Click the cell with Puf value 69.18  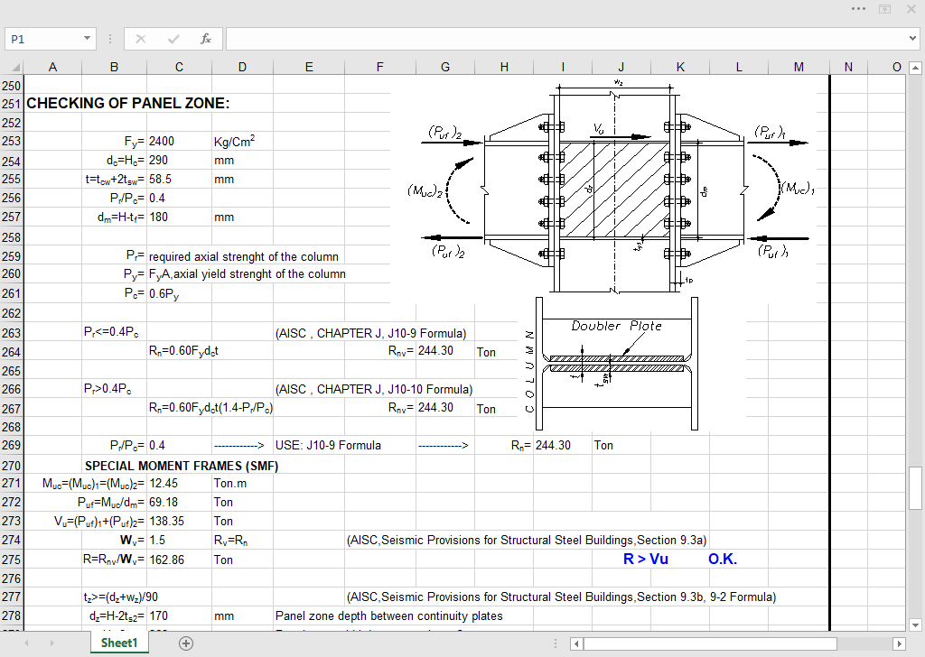tap(179, 502)
